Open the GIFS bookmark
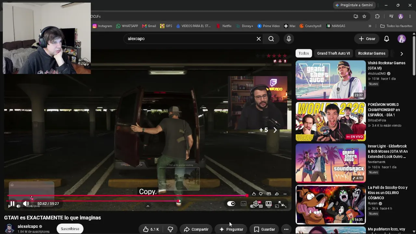The height and width of the screenshot is (234, 416). [x=166, y=26]
